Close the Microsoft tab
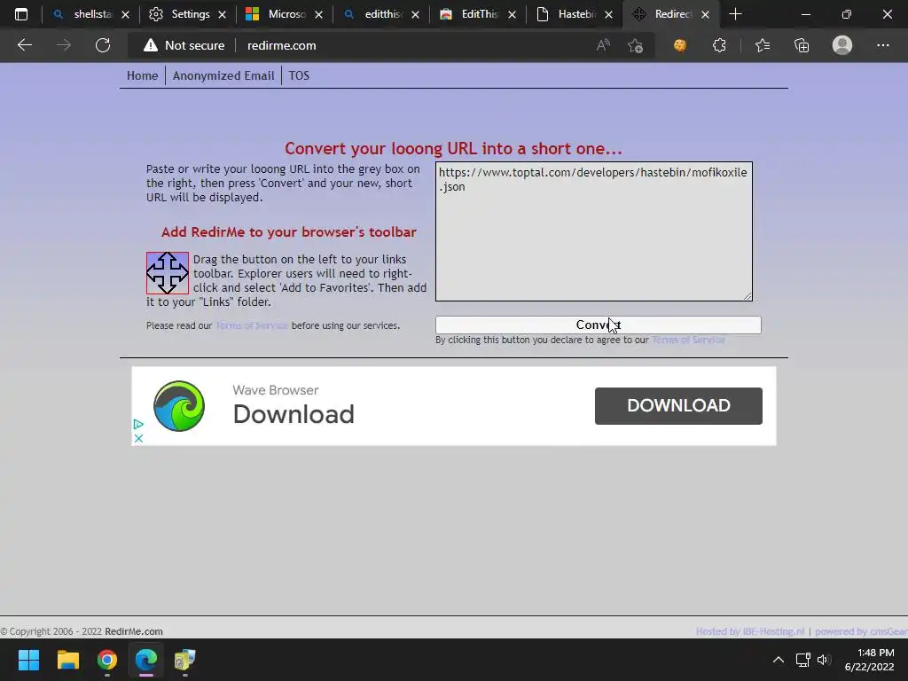Image resolution: width=908 pixels, height=681 pixels. coord(318,14)
